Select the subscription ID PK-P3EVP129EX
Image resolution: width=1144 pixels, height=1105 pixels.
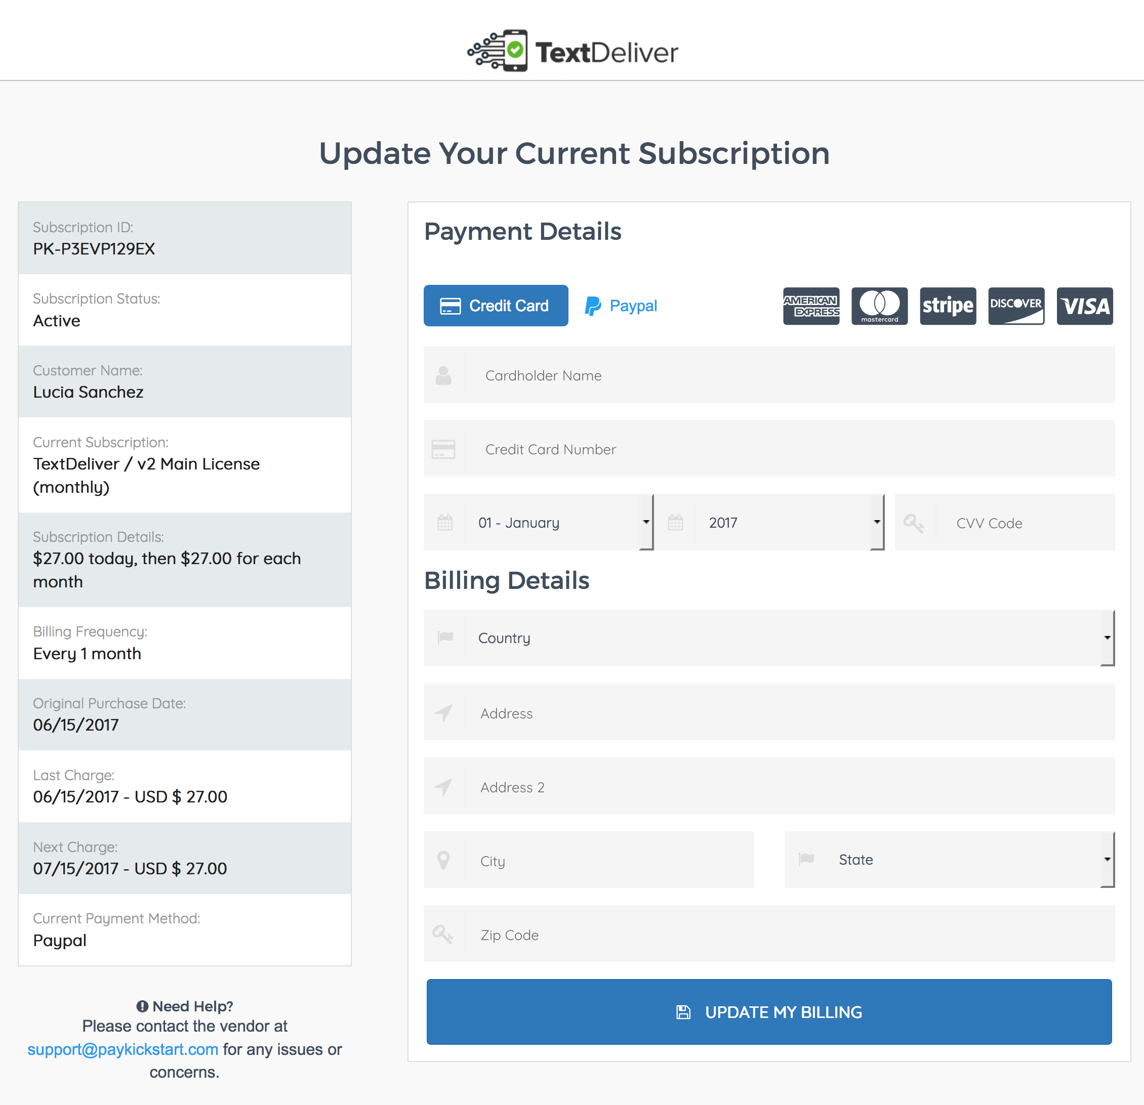point(94,249)
